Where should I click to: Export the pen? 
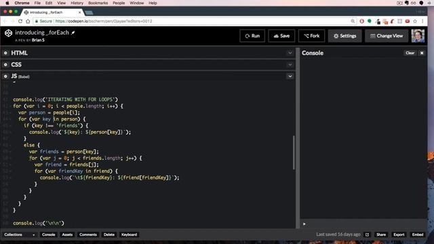point(399,235)
